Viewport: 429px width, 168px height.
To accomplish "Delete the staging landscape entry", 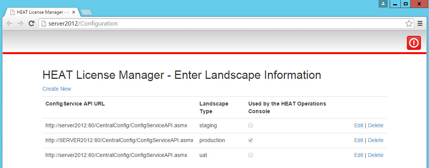I will [376, 125].
